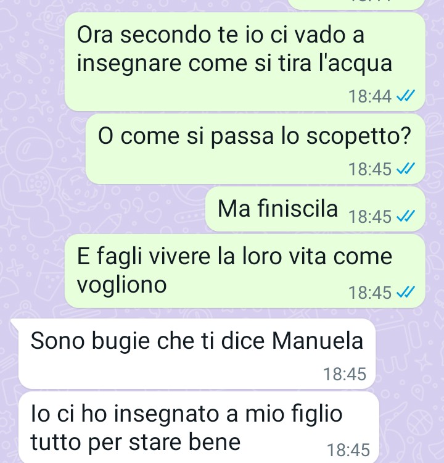Tap the read-receipt checkmarks on the 18:44 message

tap(406, 96)
